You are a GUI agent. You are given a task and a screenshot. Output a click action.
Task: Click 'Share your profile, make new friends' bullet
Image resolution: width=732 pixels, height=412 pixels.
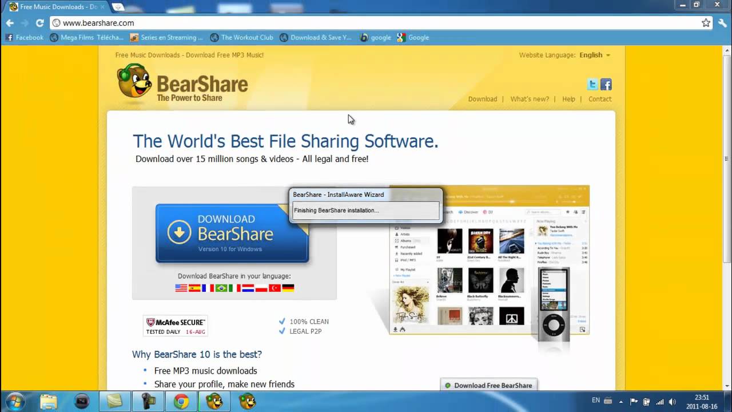coord(224,384)
